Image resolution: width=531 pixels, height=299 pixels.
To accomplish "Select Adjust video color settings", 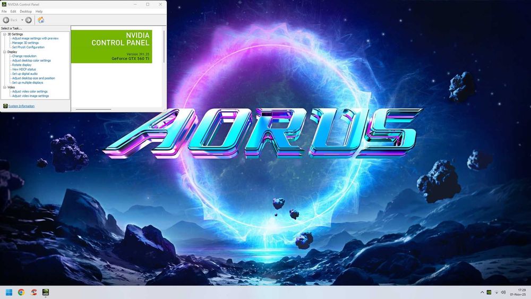I will (x=30, y=91).
